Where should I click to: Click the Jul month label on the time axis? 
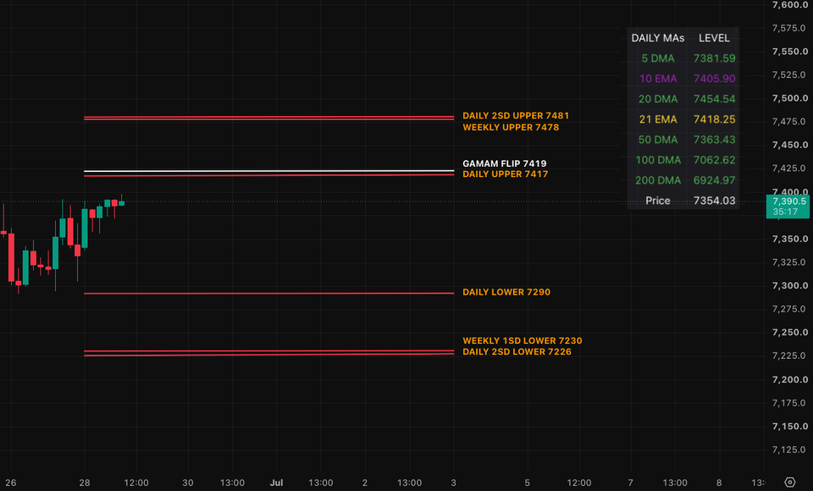pyautogui.click(x=276, y=483)
